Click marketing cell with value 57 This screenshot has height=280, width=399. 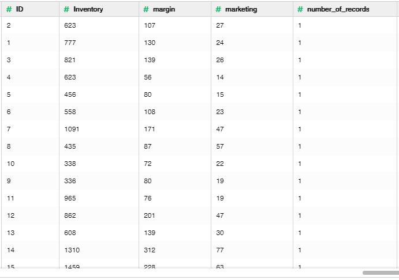click(219, 146)
